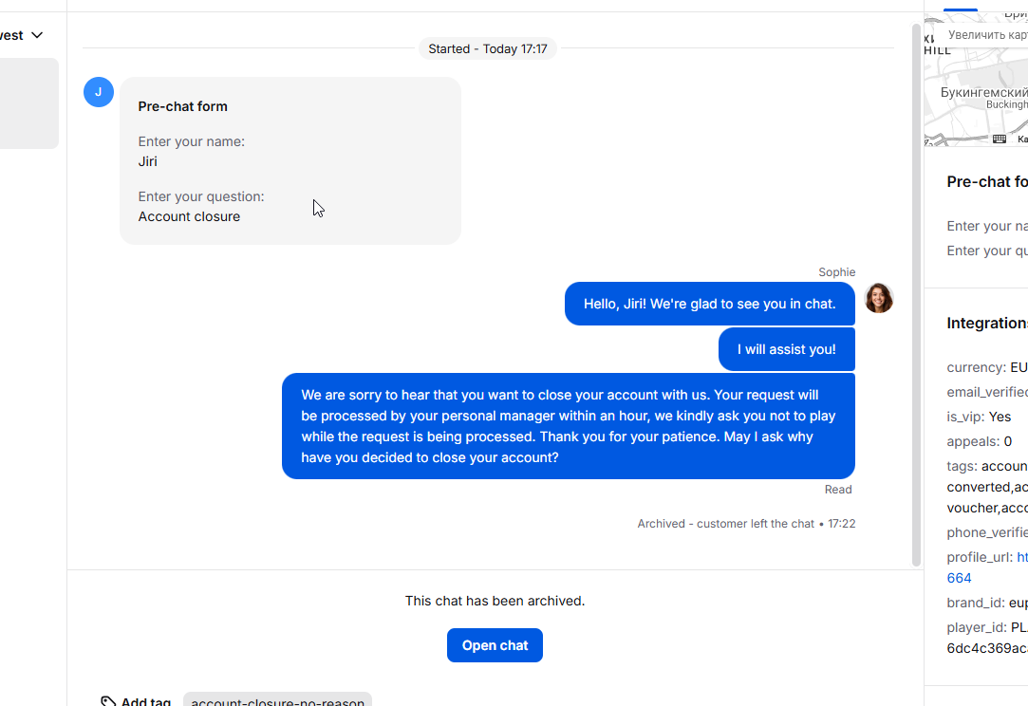
Task: Click the 664 link in profile URL
Action: point(959,578)
